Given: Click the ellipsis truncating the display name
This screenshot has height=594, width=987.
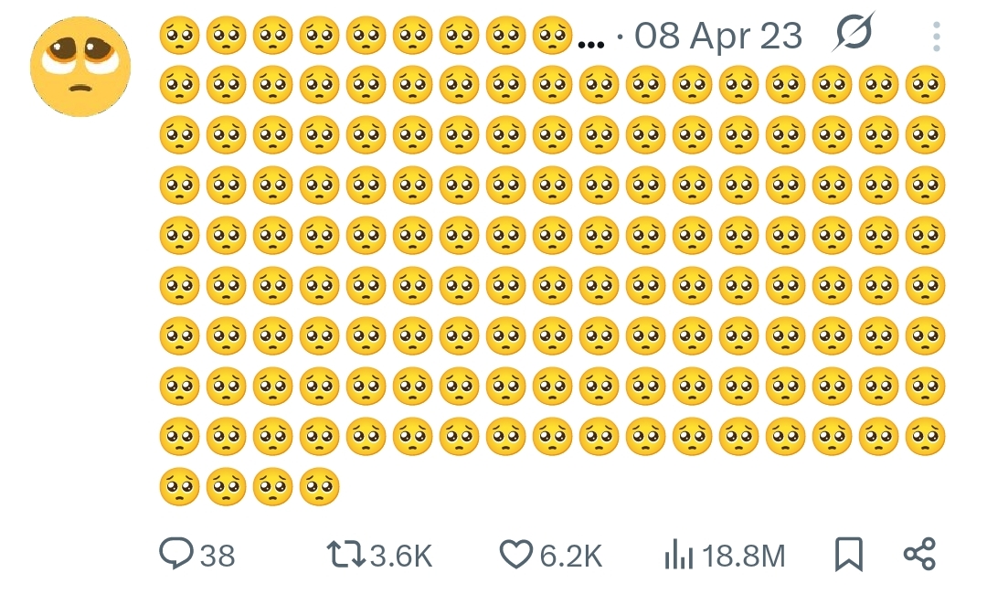Looking at the screenshot, I should click(592, 41).
